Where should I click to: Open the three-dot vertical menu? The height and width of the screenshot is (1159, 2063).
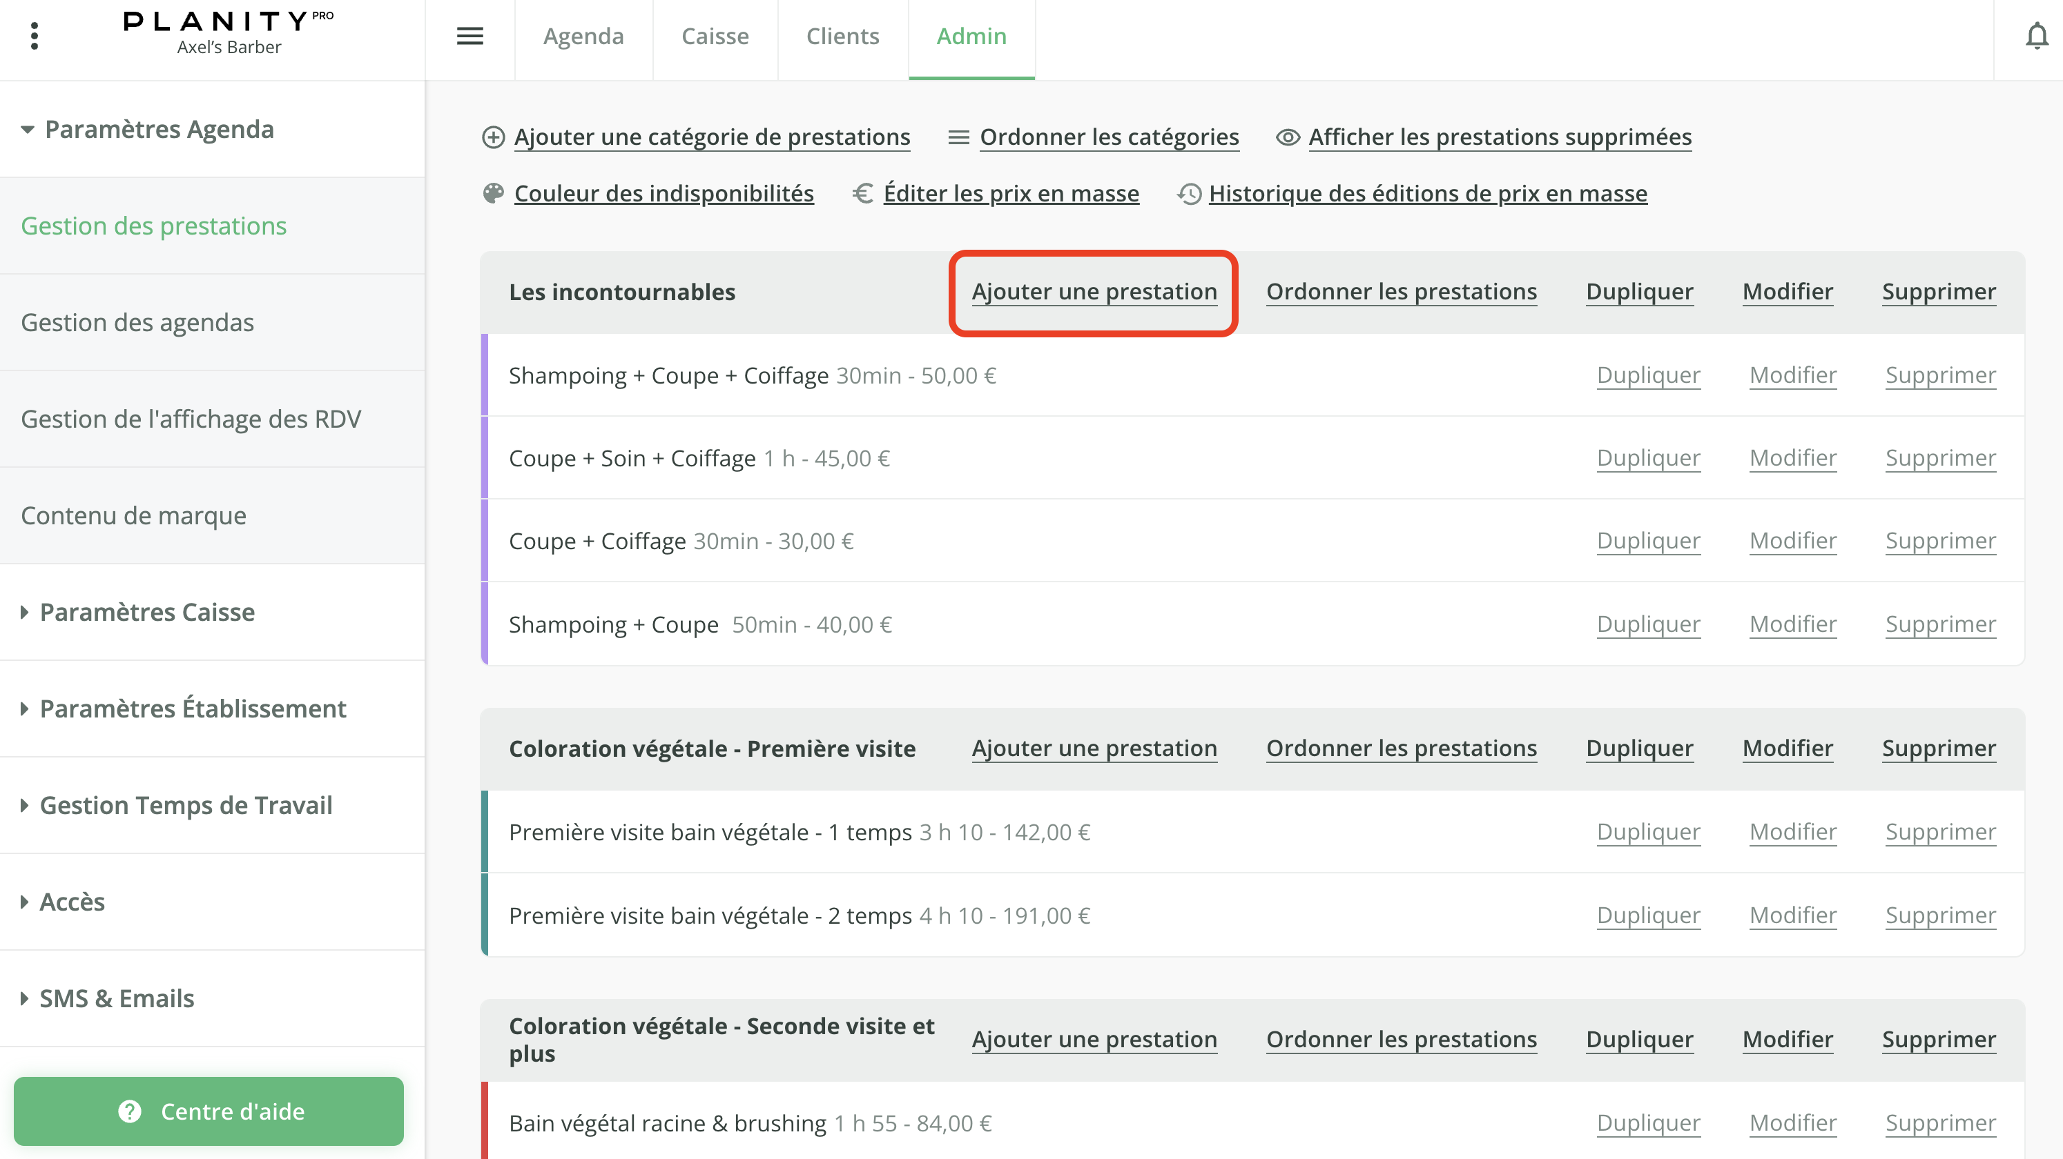pos(34,36)
